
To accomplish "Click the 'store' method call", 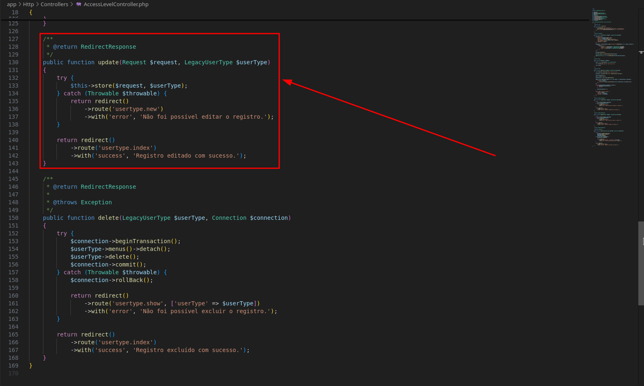I will tap(103, 86).
